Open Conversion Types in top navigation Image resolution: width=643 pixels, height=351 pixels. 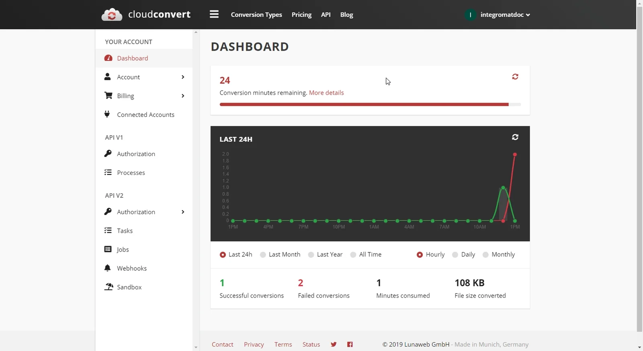(x=256, y=15)
